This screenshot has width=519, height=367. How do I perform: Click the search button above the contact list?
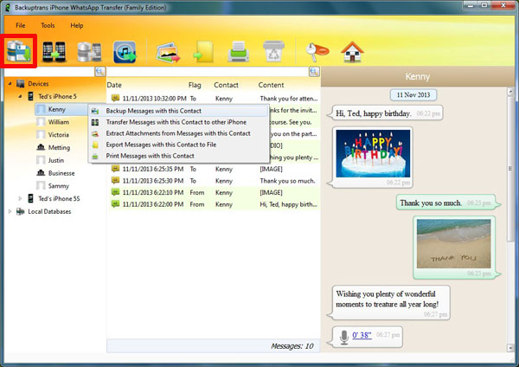coord(100,72)
